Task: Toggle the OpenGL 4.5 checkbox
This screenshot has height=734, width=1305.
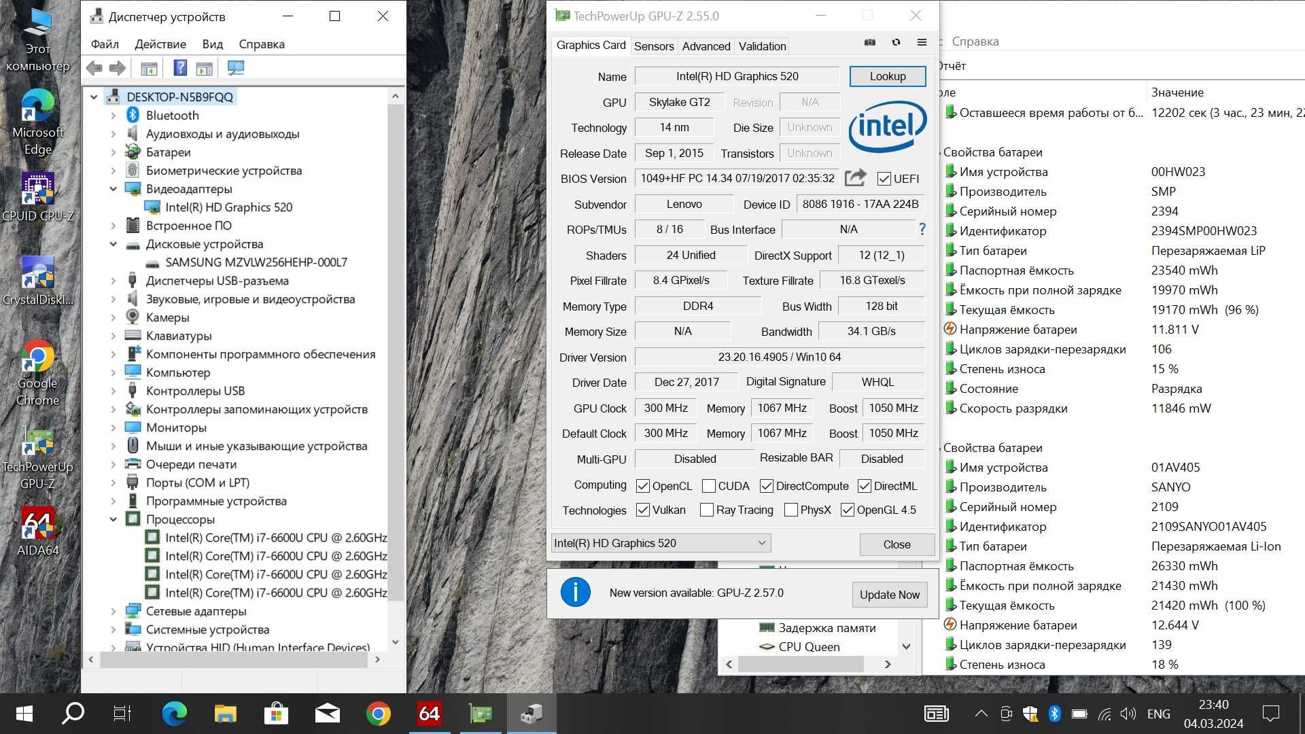Action: point(847,510)
